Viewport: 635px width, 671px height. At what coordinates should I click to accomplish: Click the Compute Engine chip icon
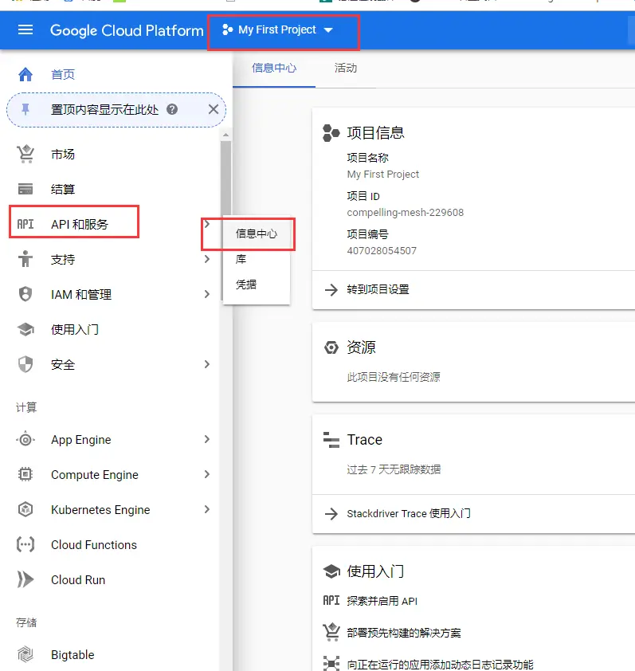[x=25, y=475]
